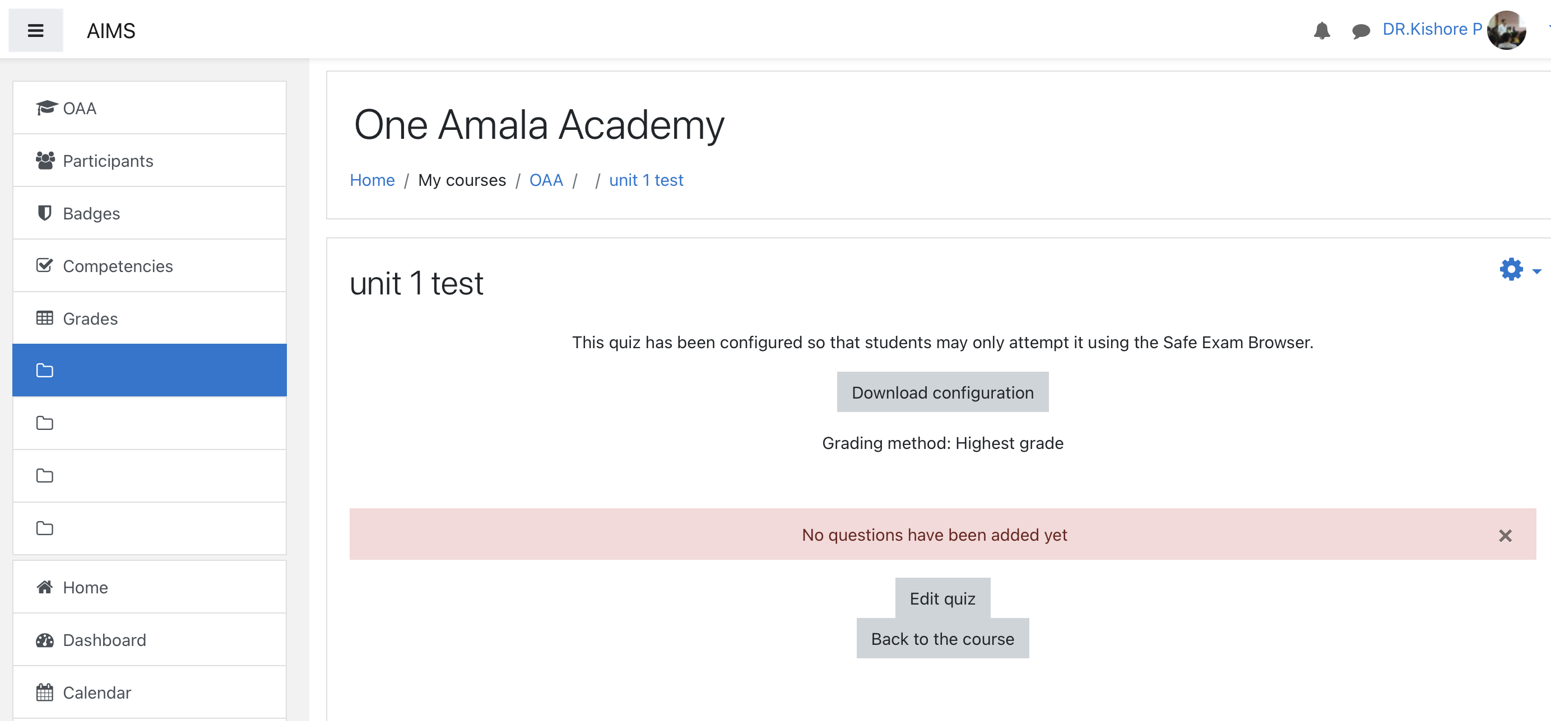
Task: Expand the gear actions menu dropdown arrow
Action: pos(1536,271)
